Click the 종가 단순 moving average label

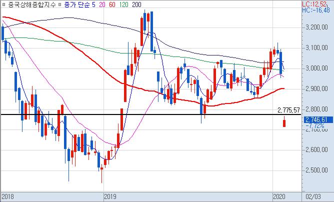pos(77,4)
